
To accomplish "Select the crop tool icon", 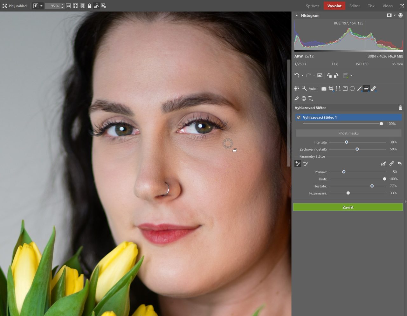I will [x=331, y=89].
